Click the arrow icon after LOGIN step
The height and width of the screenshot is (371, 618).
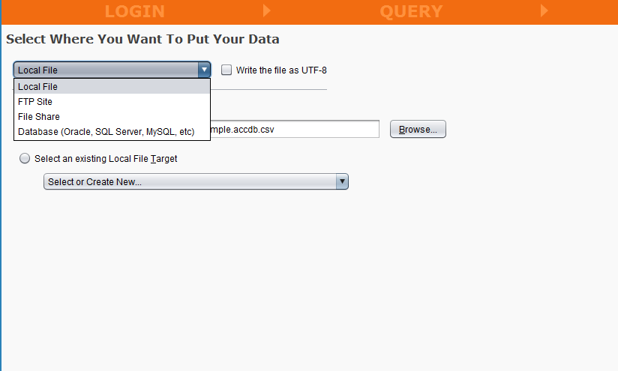point(268,10)
